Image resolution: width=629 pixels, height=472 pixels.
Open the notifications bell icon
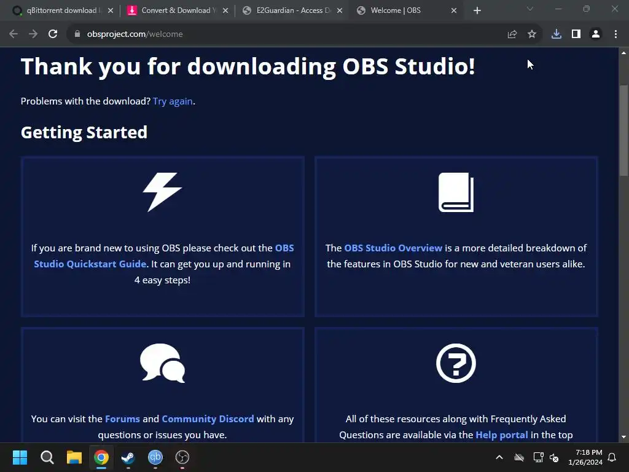click(x=612, y=457)
